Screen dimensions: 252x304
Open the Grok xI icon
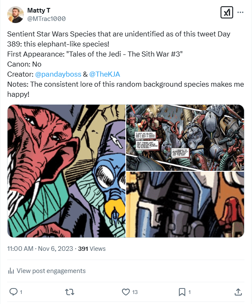226,13
